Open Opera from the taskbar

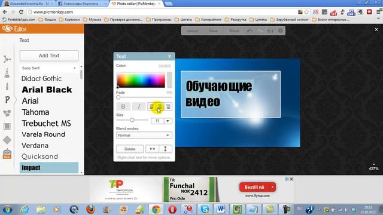[172, 210]
